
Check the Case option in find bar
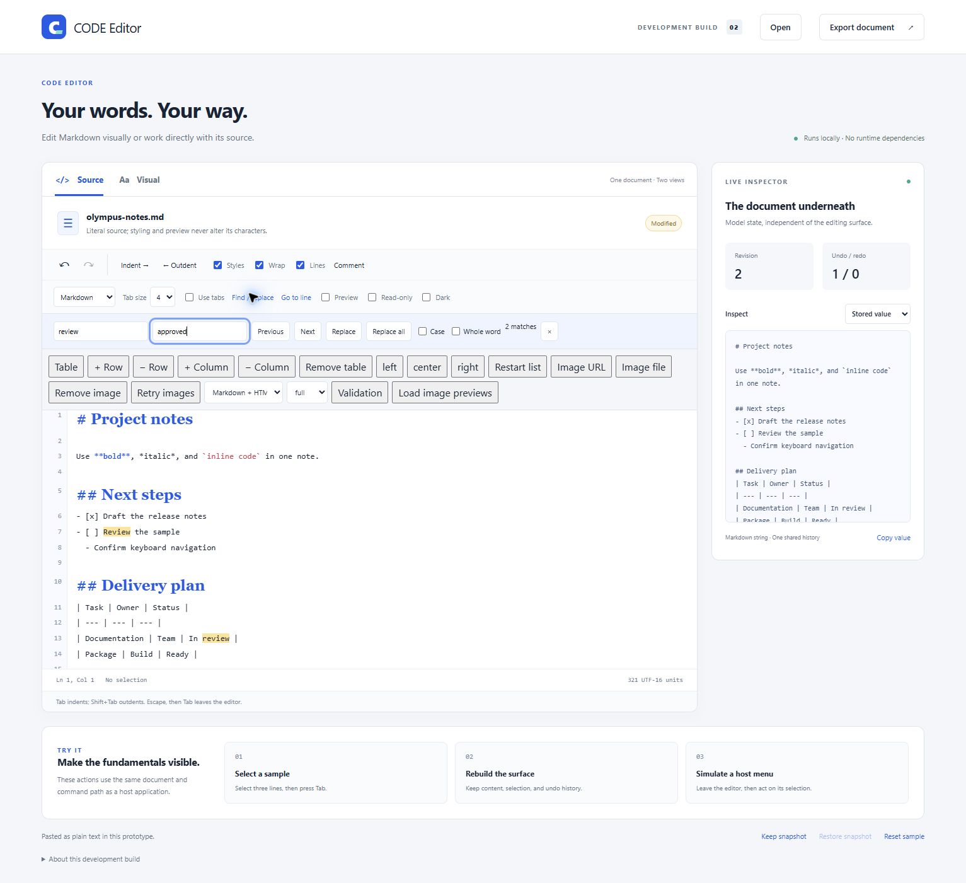(x=422, y=332)
